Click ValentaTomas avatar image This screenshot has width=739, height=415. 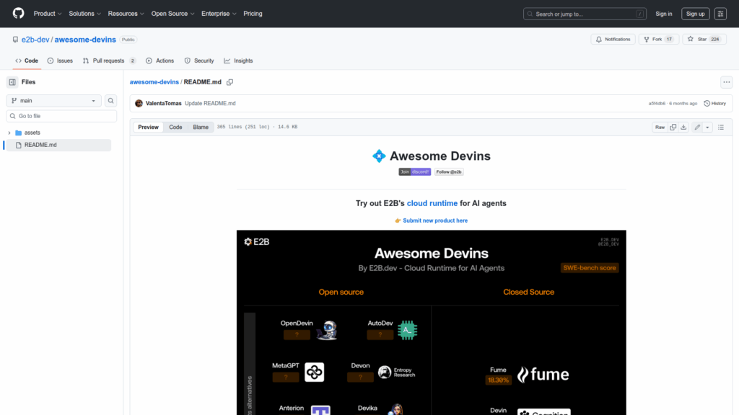(x=139, y=104)
